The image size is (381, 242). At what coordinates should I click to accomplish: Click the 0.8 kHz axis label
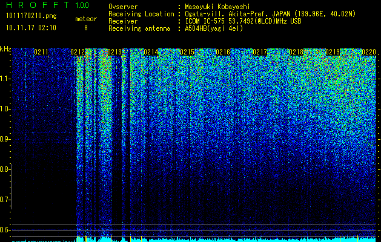pyautogui.click(x=5, y=169)
